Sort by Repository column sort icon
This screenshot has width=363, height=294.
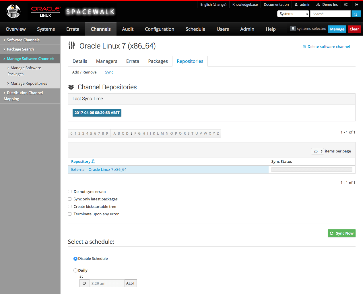point(93,162)
